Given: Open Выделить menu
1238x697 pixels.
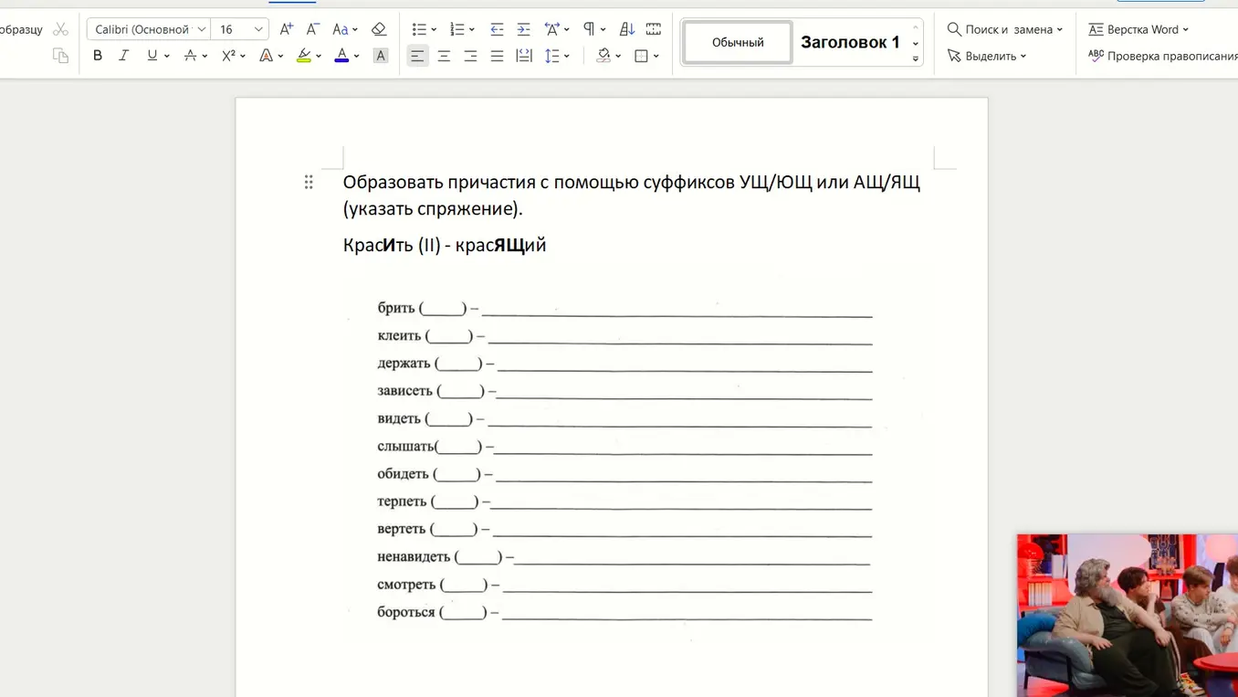Looking at the screenshot, I should tap(988, 56).
